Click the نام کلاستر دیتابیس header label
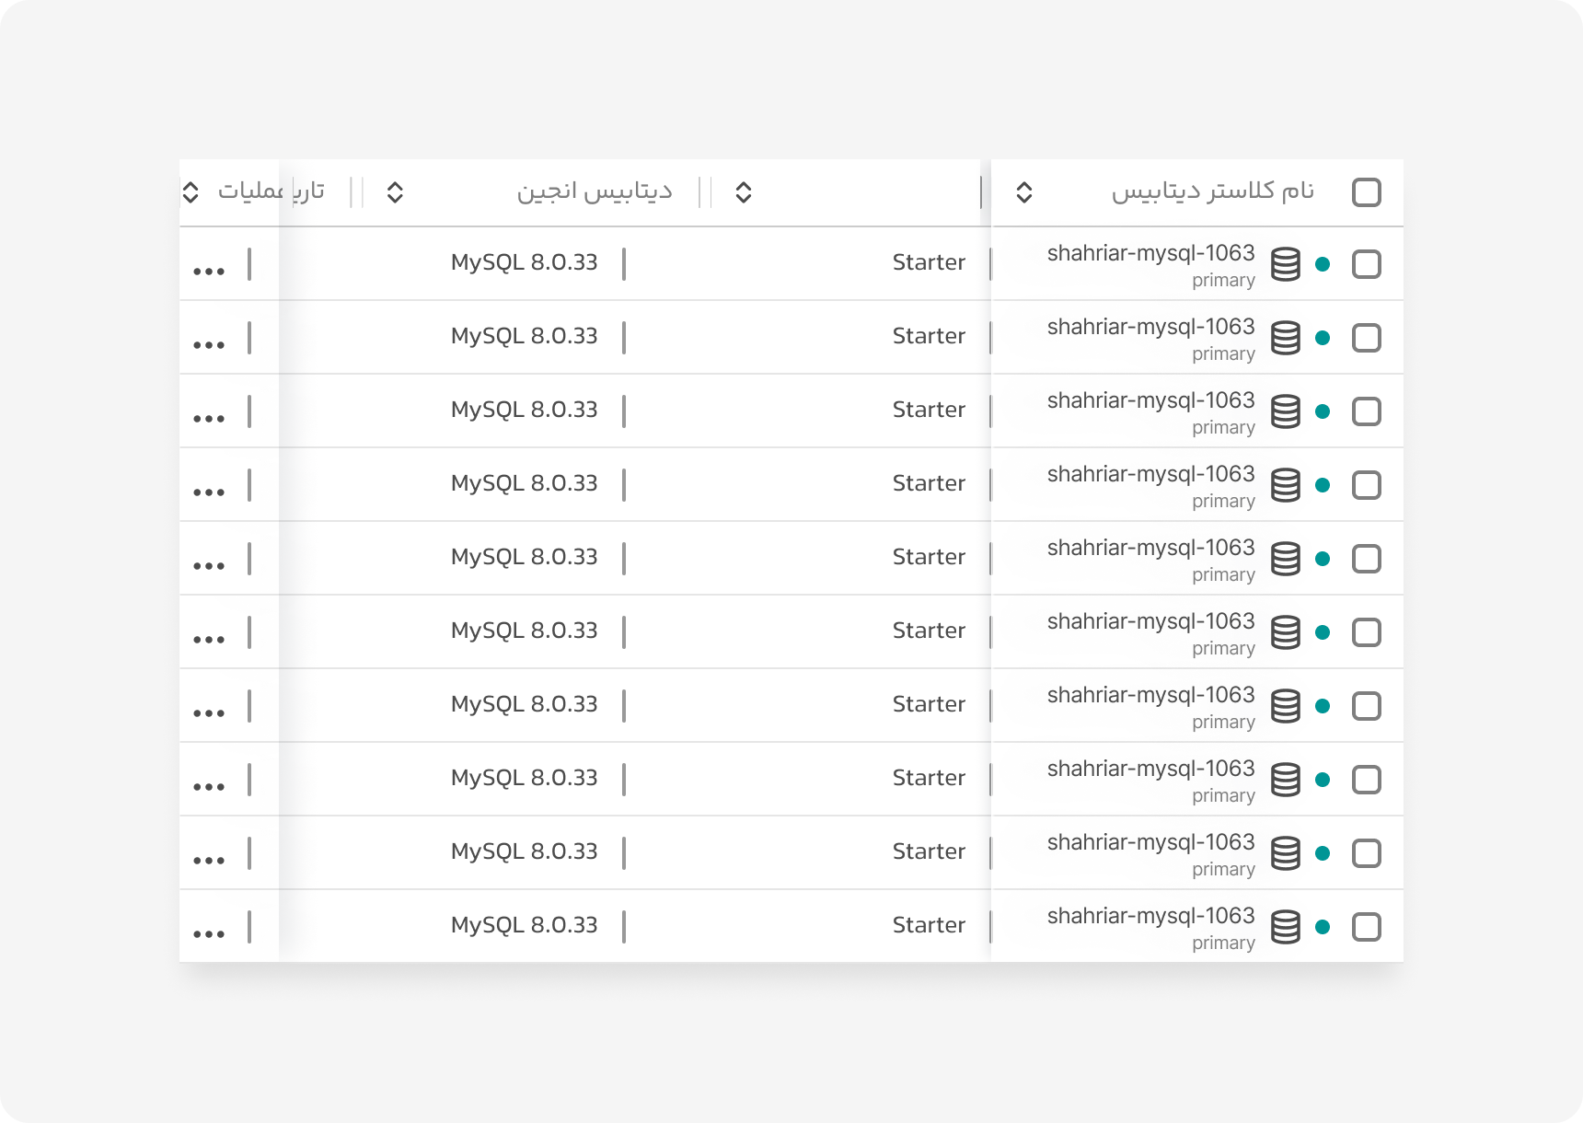Viewport: 1583px width, 1123px height. [1212, 191]
